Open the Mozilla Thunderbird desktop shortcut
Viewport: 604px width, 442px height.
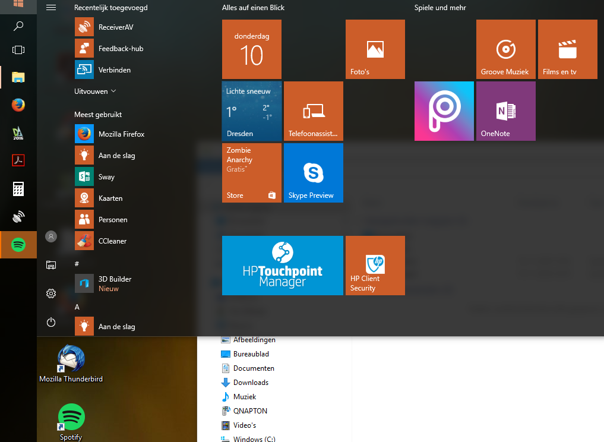coord(71,364)
